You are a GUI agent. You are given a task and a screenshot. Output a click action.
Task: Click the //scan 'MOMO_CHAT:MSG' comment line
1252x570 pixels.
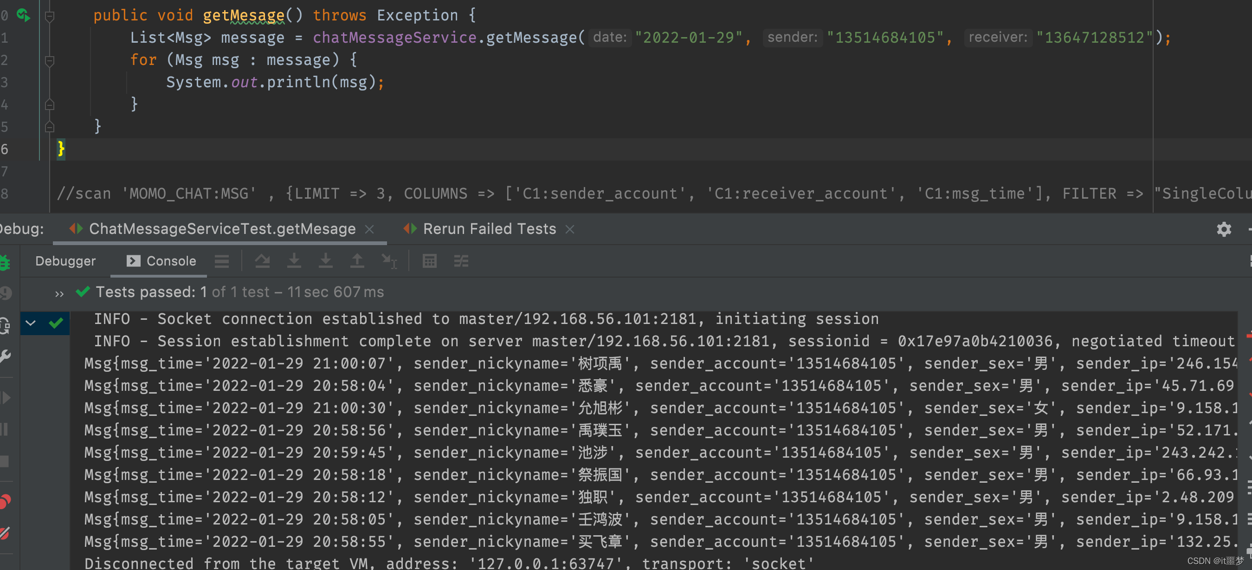[654, 194]
